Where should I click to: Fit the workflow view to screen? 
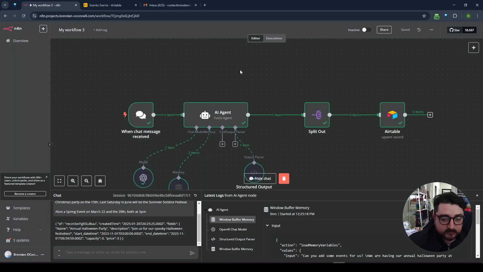pos(59,181)
